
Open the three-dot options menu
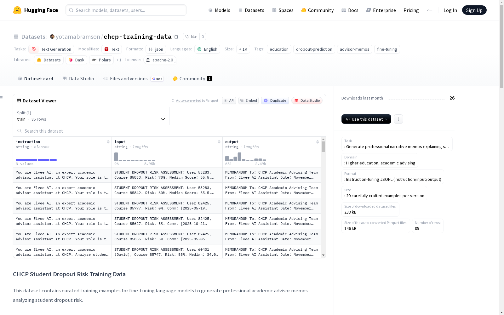[398, 119]
